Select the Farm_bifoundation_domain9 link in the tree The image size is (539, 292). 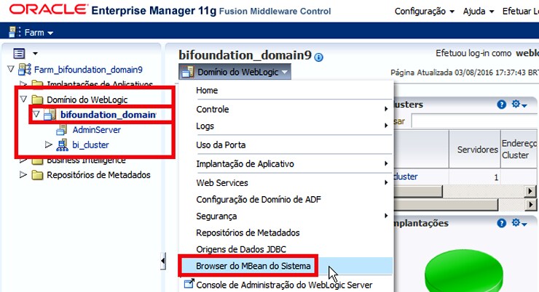(88, 70)
